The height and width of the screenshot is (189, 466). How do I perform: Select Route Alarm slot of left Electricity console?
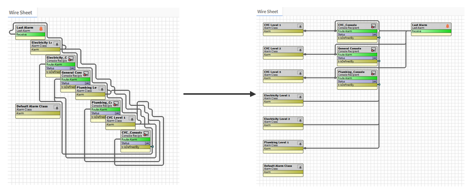[60, 64]
